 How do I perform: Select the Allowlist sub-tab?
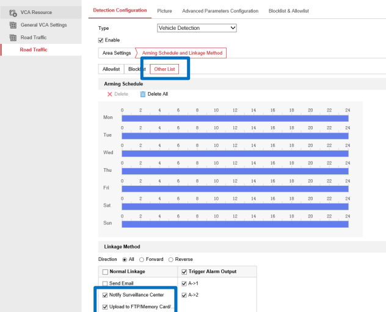coord(111,69)
